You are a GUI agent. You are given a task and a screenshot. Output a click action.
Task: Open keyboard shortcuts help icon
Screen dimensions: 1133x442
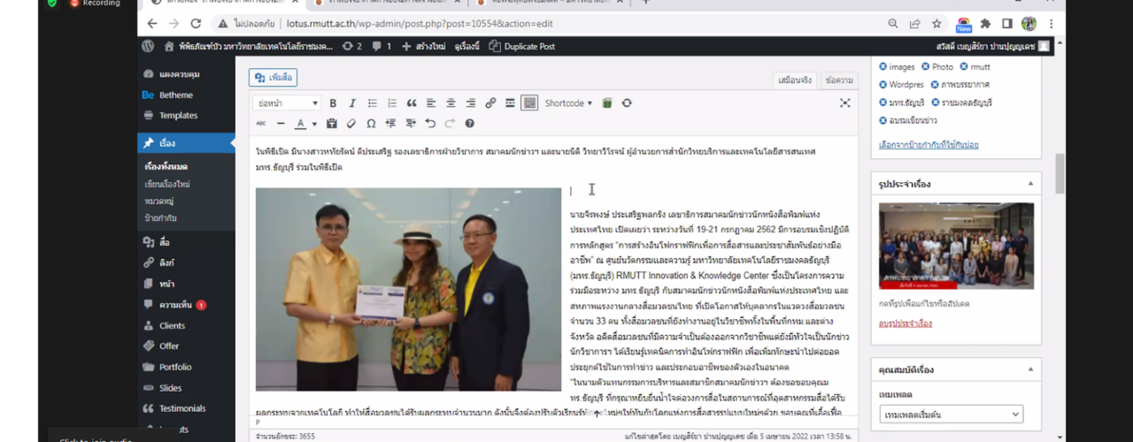click(x=469, y=124)
